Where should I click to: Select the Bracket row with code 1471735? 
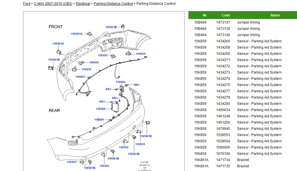(x=243, y=166)
